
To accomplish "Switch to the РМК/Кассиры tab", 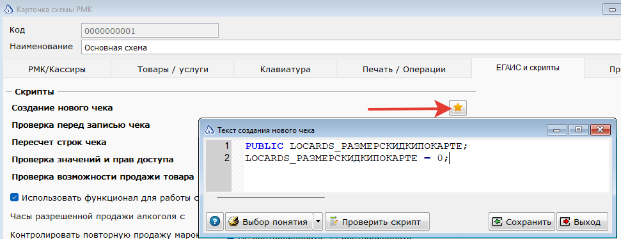I will coord(57,69).
